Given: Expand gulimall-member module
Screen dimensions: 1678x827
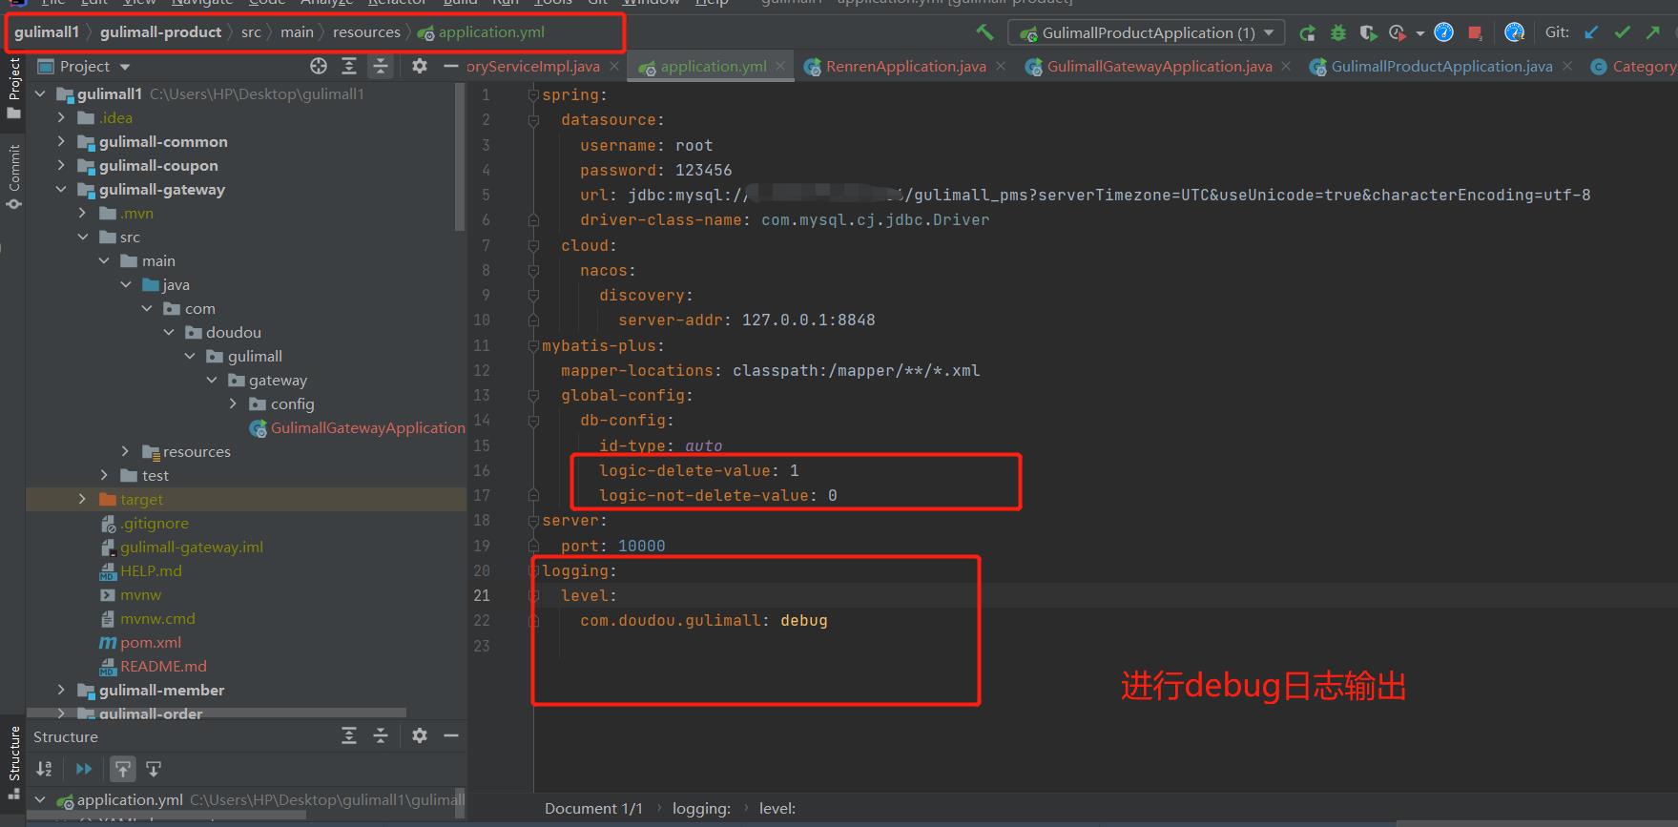Looking at the screenshot, I should [61, 690].
